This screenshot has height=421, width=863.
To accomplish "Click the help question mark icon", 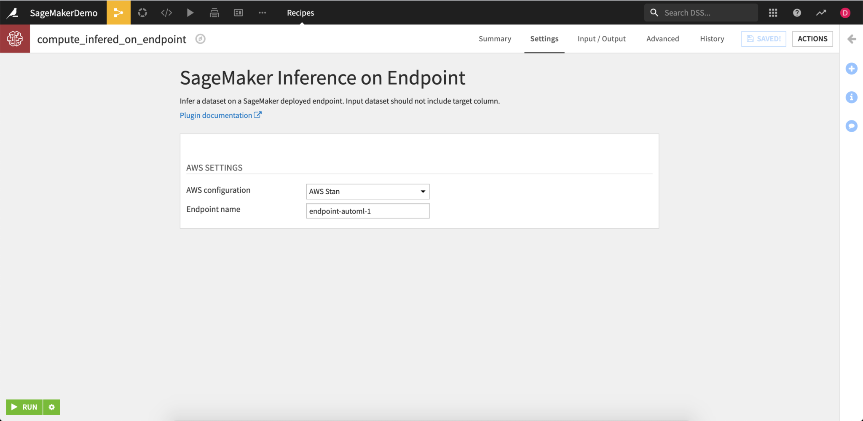I will [797, 12].
